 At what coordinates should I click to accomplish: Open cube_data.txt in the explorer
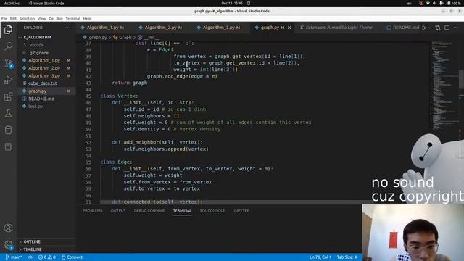click(x=42, y=83)
